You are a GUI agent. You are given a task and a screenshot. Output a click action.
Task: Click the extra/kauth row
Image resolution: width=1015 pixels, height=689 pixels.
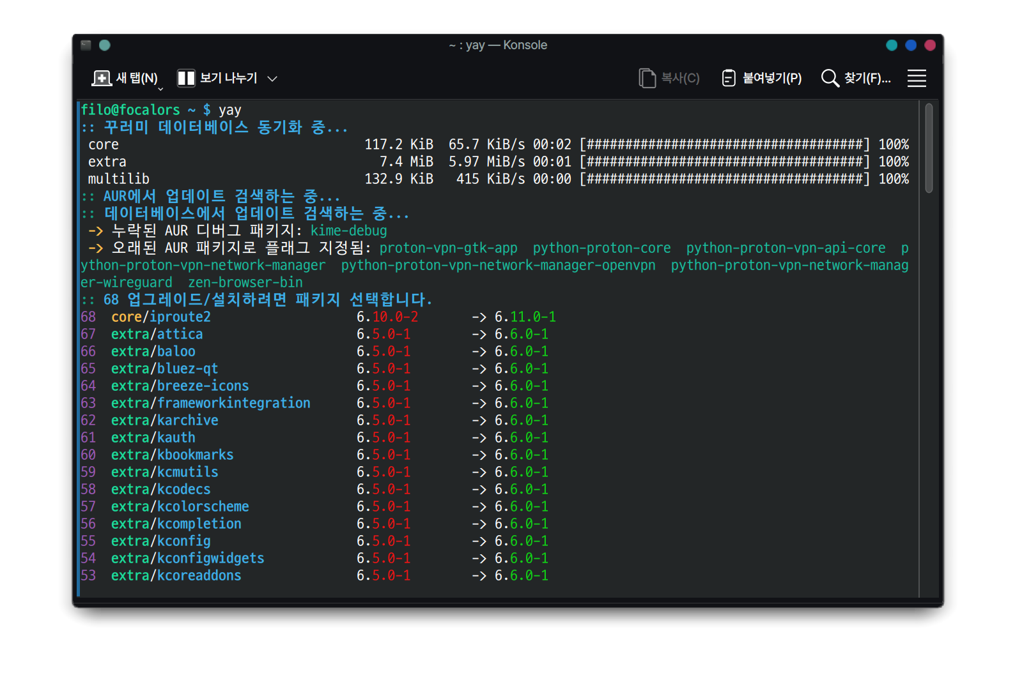(x=314, y=437)
